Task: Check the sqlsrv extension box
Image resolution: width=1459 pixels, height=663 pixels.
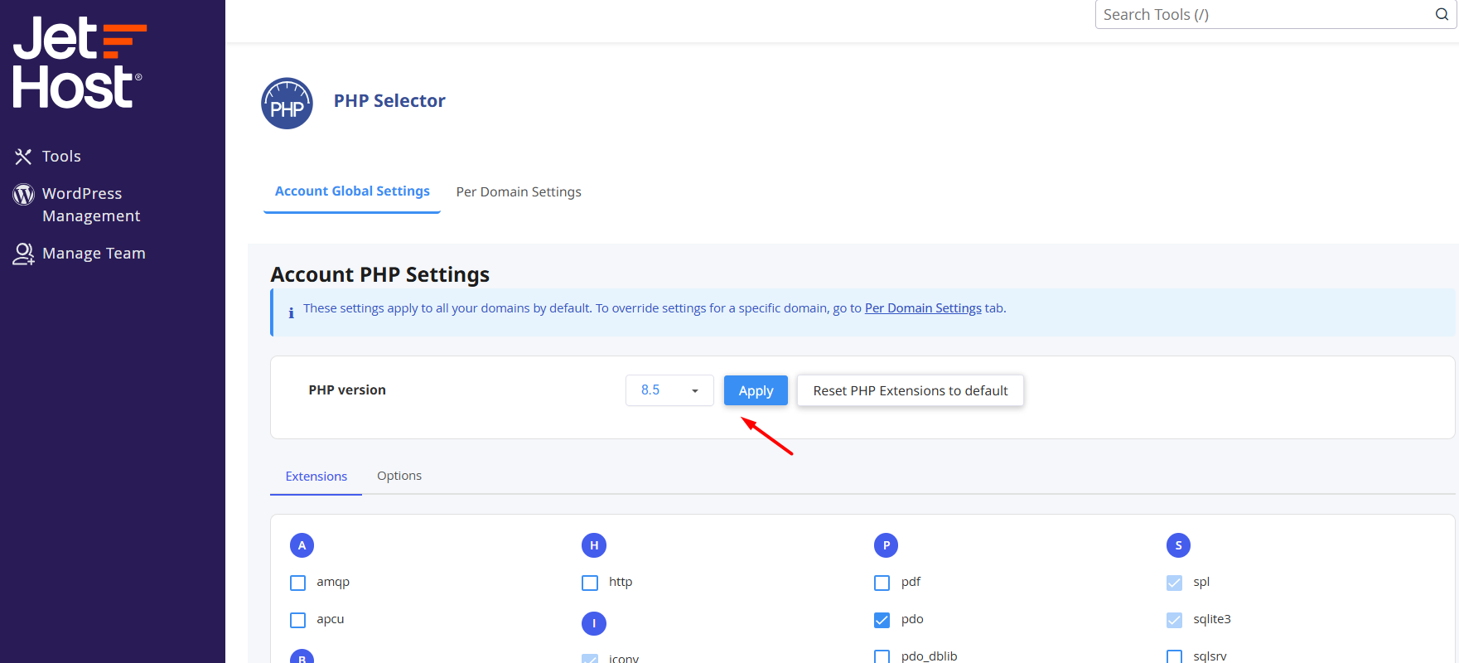Action: click(1174, 656)
